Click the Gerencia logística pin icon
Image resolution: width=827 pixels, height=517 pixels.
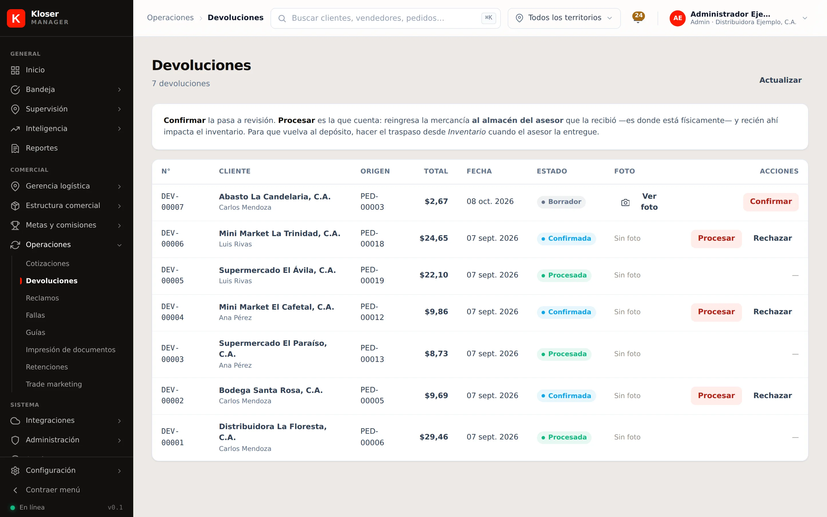[x=15, y=186]
